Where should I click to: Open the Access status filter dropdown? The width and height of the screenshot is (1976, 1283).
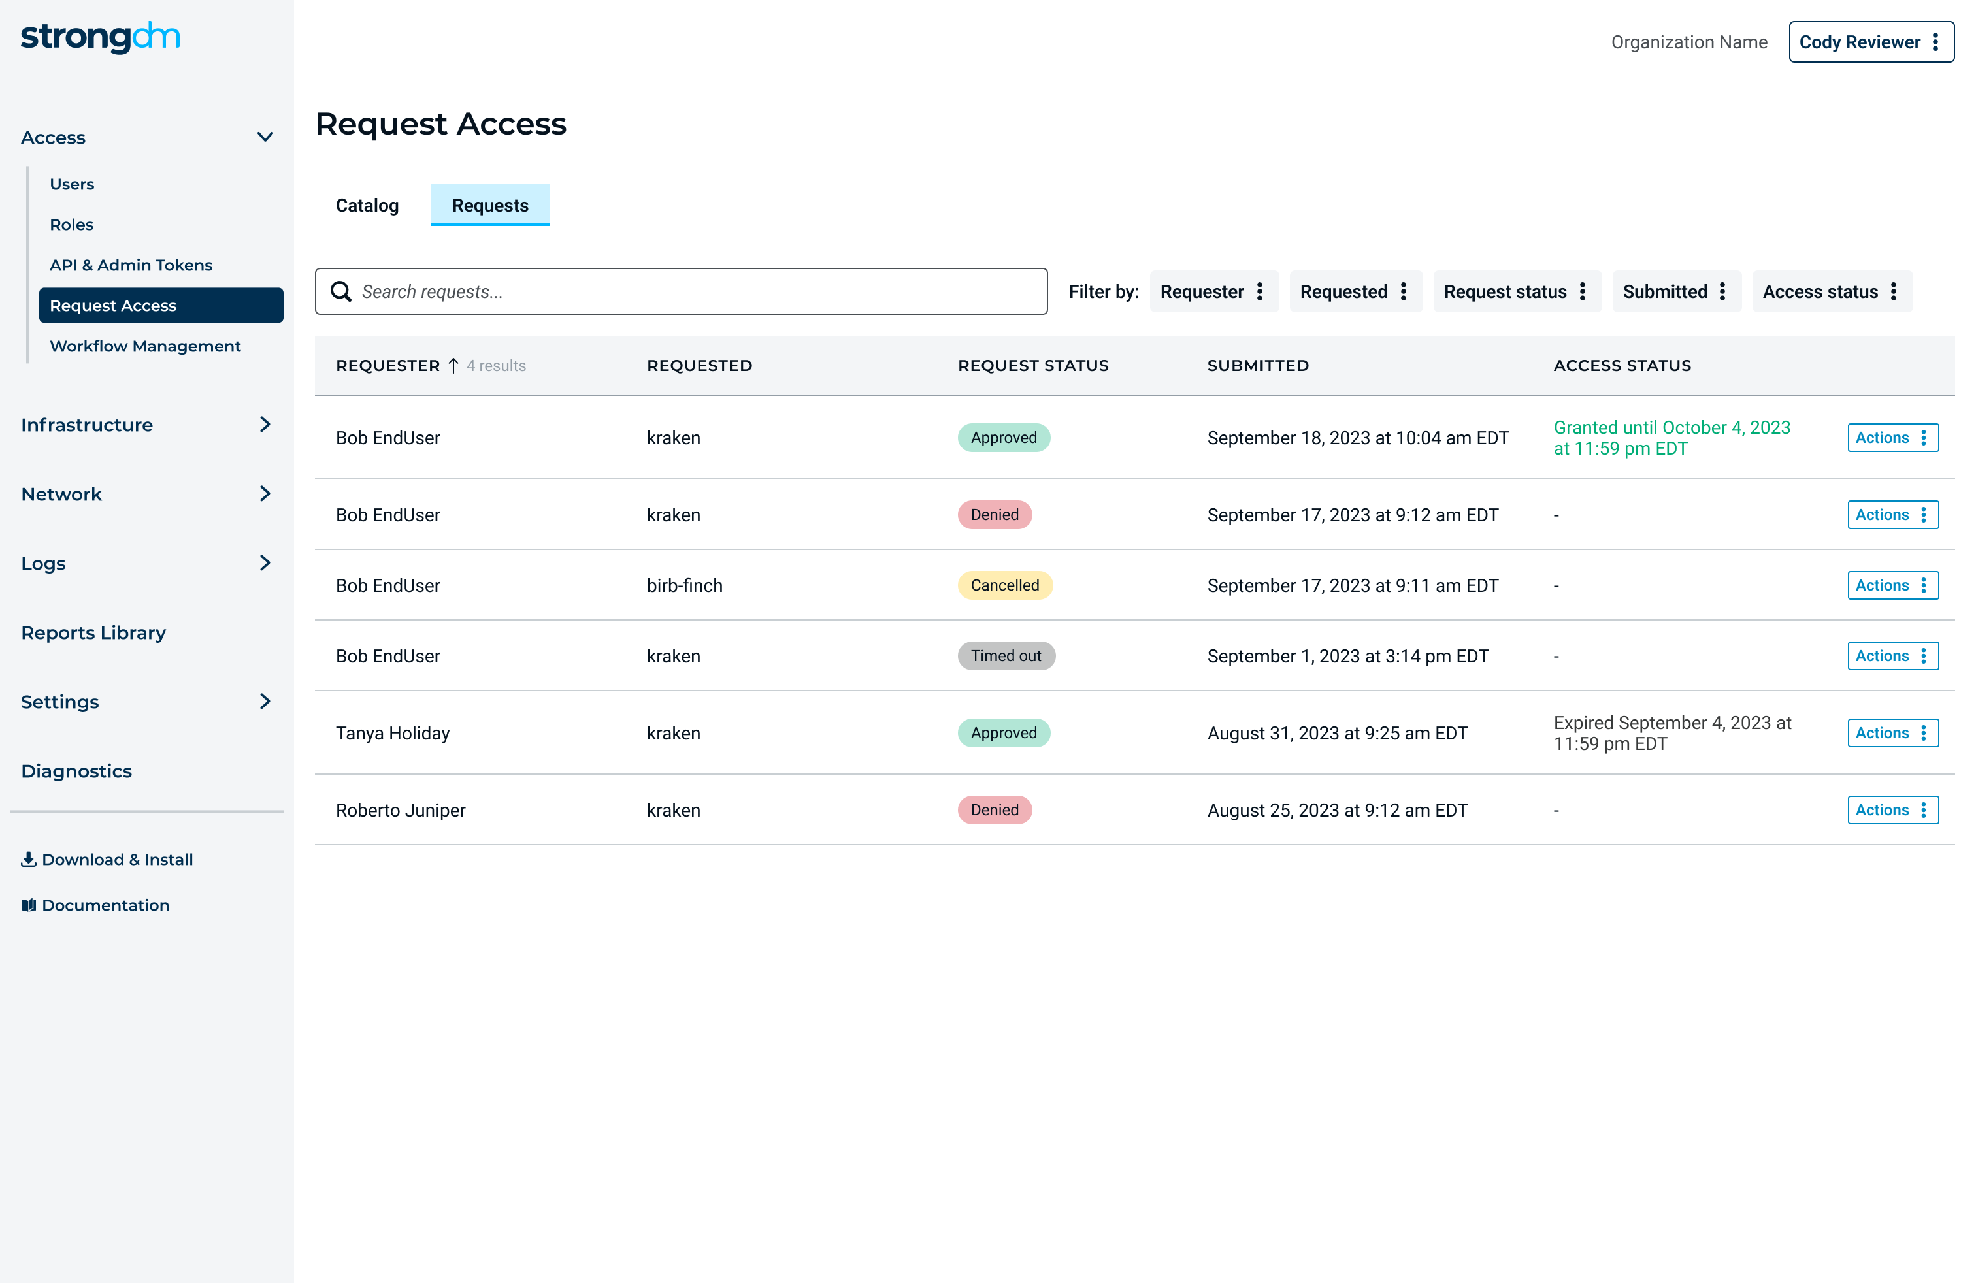point(1832,291)
